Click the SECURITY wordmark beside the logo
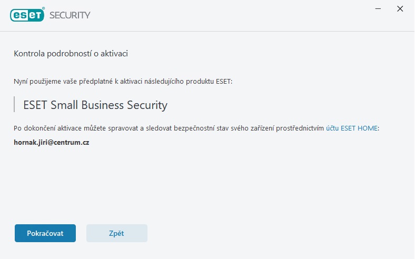 [70, 15]
